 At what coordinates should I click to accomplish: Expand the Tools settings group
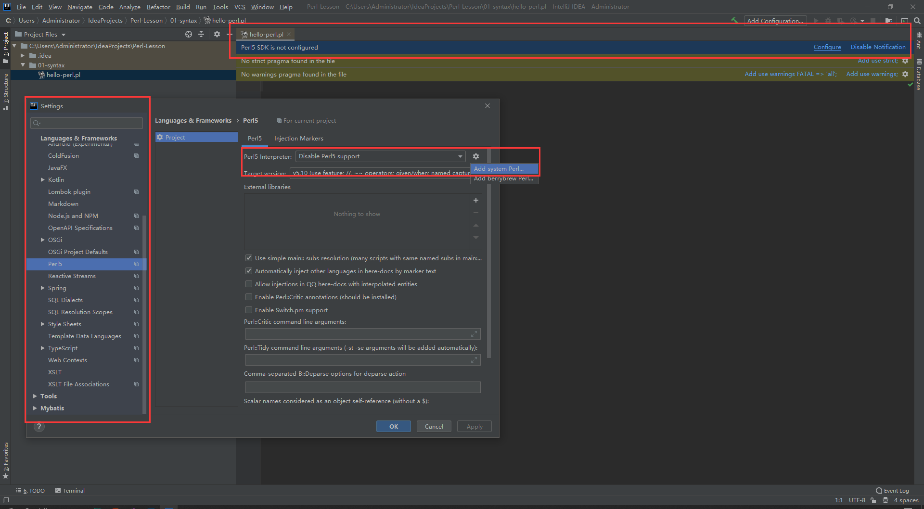point(35,396)
